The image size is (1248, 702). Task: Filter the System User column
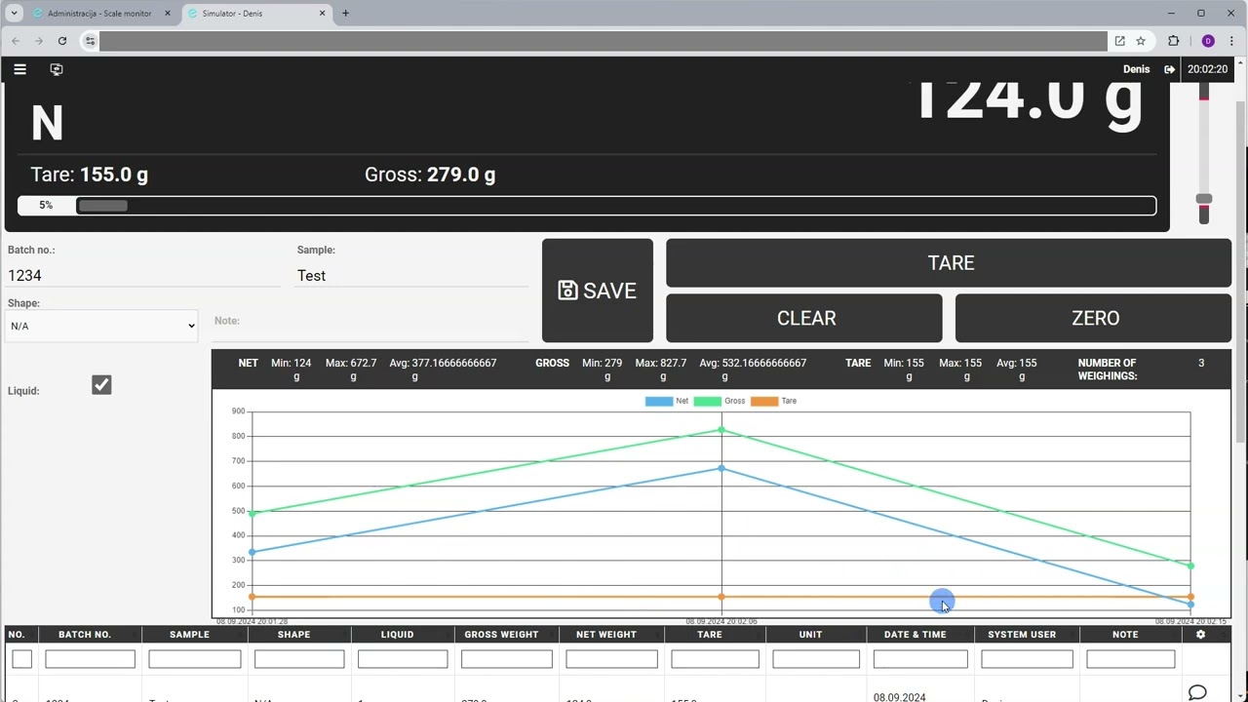(1027, 659)
